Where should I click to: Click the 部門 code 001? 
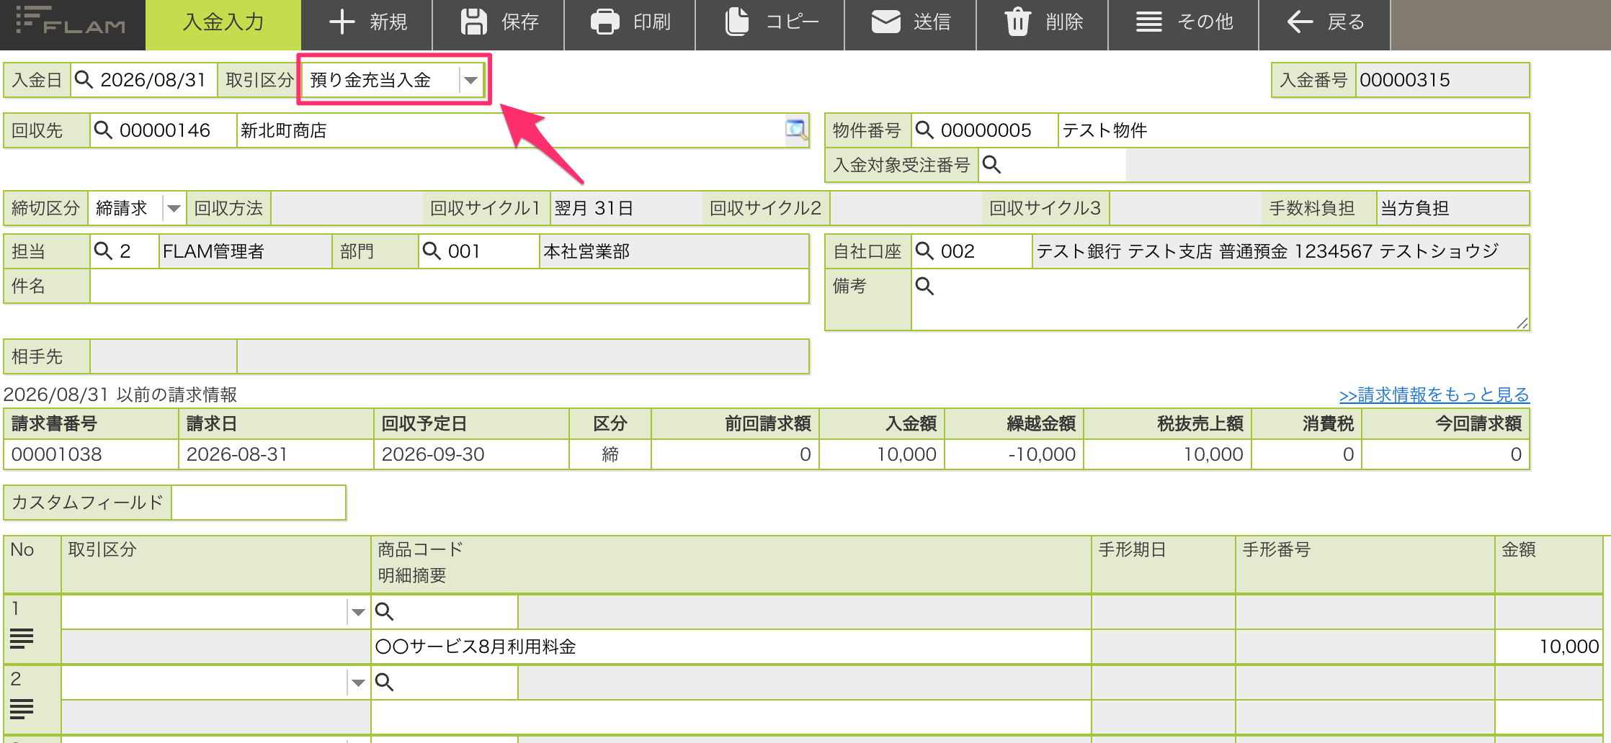pos(464,251)
